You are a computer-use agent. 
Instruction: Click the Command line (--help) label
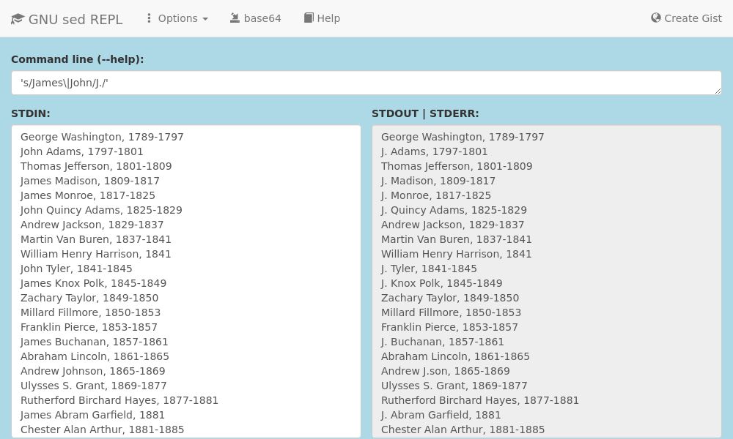77,59
